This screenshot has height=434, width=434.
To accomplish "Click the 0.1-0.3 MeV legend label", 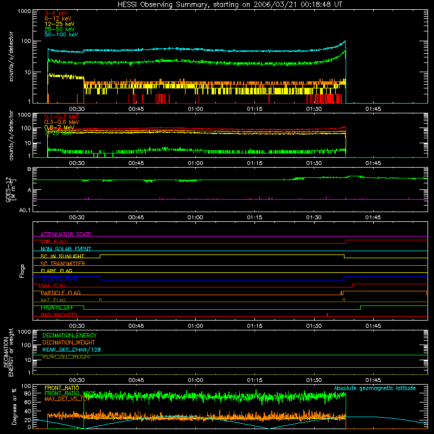I will pos(61,117).
